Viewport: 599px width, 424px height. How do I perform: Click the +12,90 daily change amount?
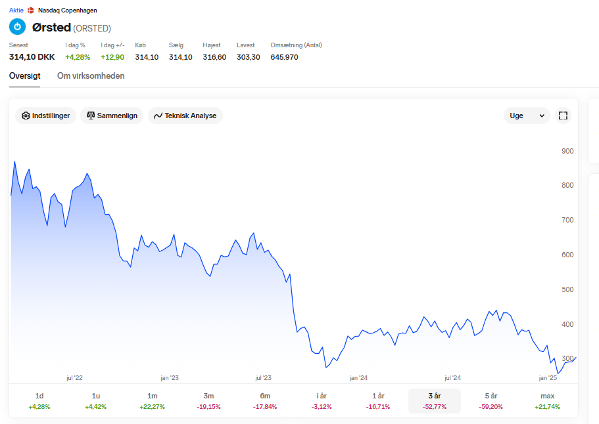(x=112, y=57)
